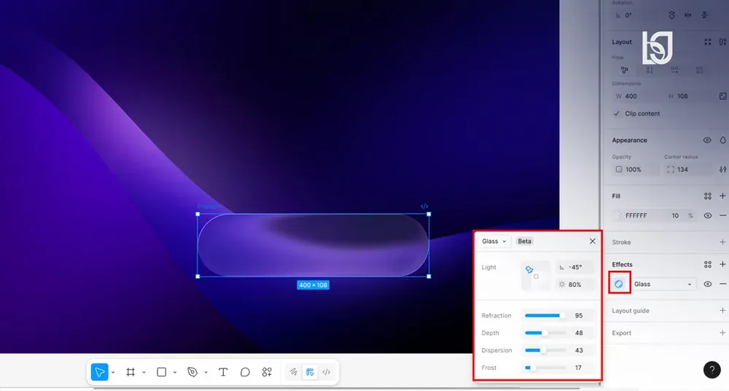Add a new fill
Screen dimensions: 729x391
[x=722, y=196]
